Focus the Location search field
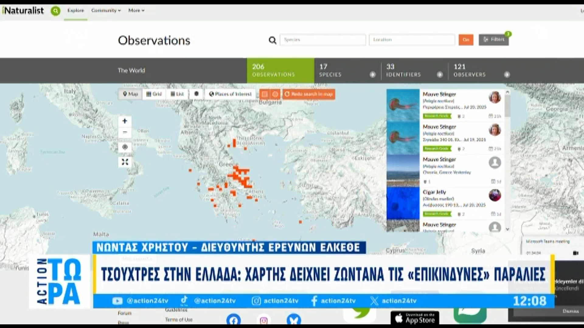The height and width of the screenshot is (328, 584). (412, 40)
